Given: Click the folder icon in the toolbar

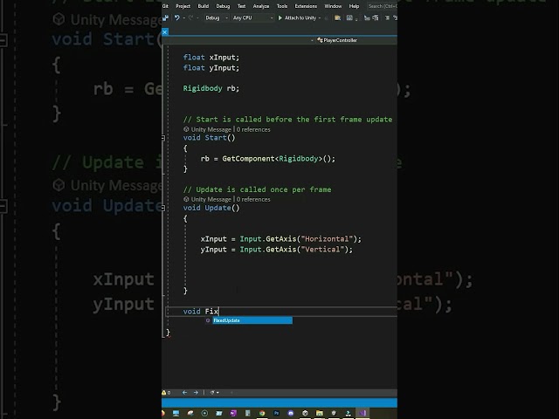Looking at the screenshot, I should click(x=337, y=17).
